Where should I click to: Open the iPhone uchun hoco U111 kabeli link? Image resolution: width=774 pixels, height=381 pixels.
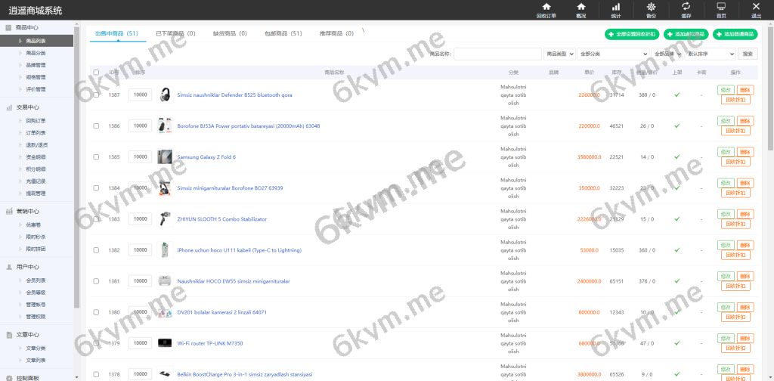tap(240, 250)
